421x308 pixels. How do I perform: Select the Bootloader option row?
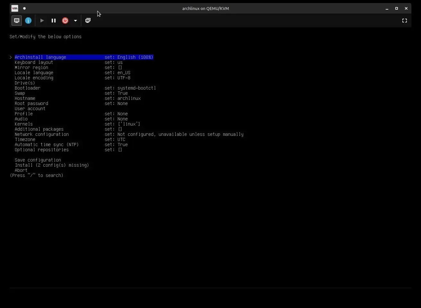click(27, 88)
